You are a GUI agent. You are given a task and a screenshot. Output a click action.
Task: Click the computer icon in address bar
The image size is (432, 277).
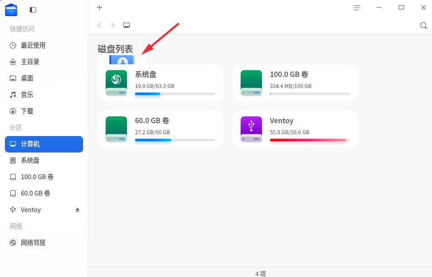point(127,25)
